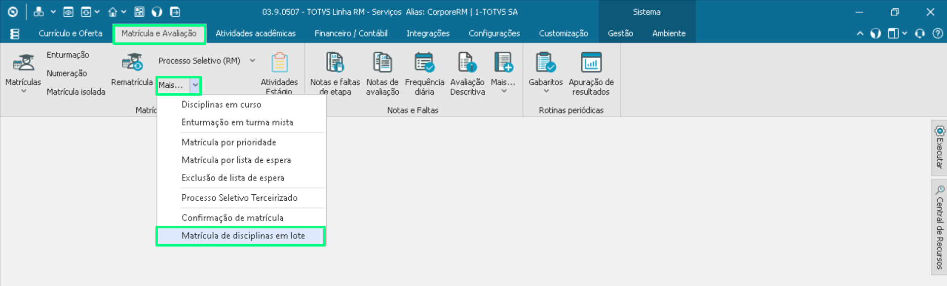This screenshot has width=947, height=286.
Task: Choose Matrícula por prioridade menu item
Action: coord(241,142)
